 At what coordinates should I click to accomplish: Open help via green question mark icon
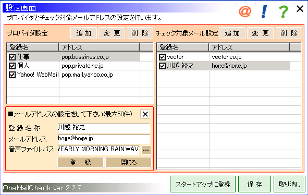coord(284,12)
